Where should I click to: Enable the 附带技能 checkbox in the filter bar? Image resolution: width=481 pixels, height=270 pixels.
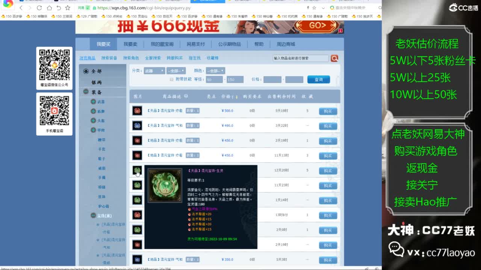click(171, 79)
